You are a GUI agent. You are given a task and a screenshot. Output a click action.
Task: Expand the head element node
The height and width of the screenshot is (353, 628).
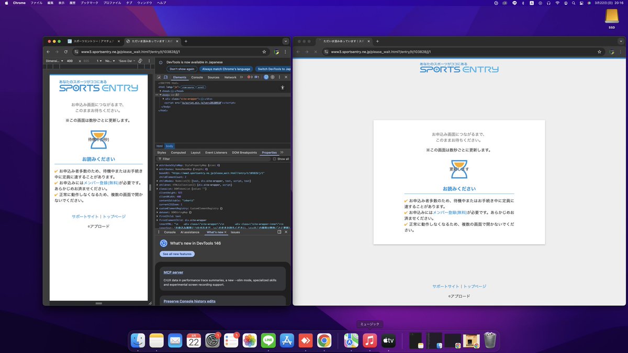click(160, 90)
